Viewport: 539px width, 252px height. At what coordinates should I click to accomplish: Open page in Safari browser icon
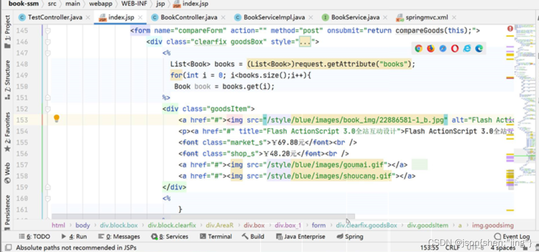pos(443,48)
